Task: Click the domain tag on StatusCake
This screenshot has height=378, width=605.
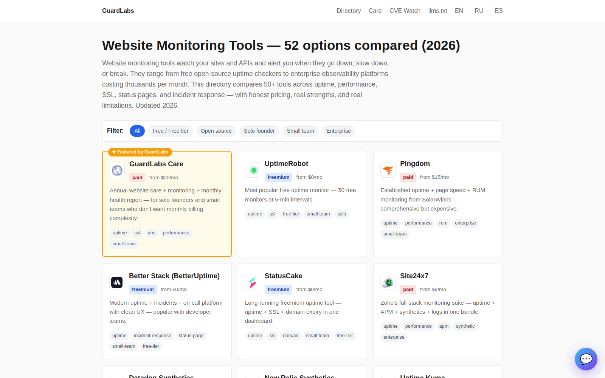Action: (x=290, y=336)
